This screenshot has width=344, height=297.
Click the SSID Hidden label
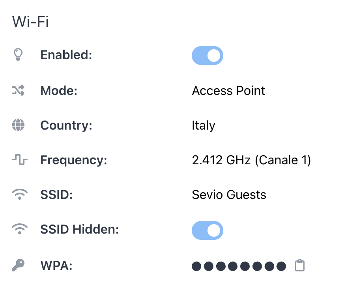(x=79, y=229)
